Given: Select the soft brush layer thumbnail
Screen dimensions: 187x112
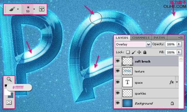Looking at the screenshot, I should [127, 61].
